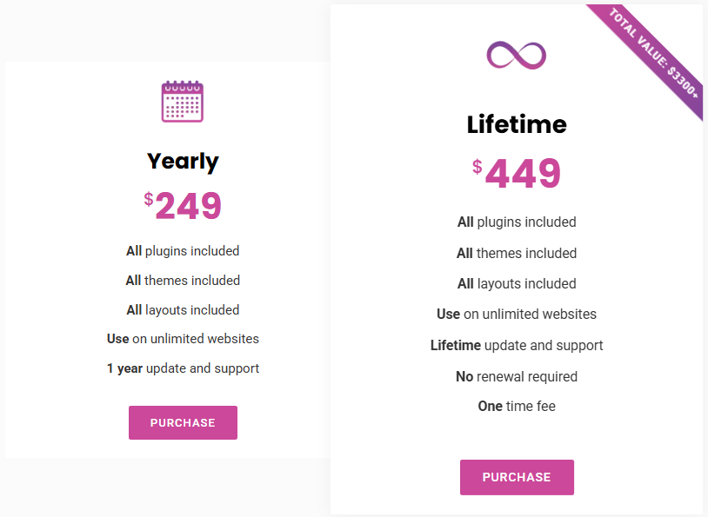The height and width of the screenshot is (517, 708).
Task: Click Yearly "All themes included" line
Action: 183,281
